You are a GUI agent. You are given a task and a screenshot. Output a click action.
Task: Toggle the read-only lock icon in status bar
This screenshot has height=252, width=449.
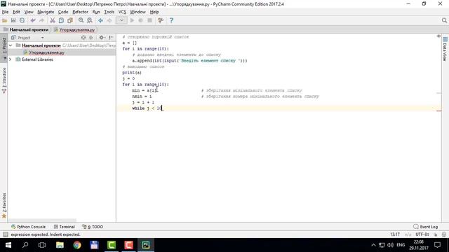[x=436, y=234]
